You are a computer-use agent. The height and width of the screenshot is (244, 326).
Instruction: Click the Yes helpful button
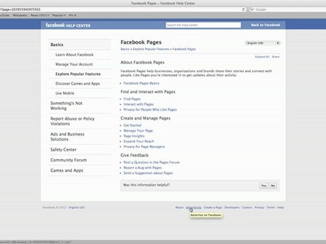pos(264,185)
